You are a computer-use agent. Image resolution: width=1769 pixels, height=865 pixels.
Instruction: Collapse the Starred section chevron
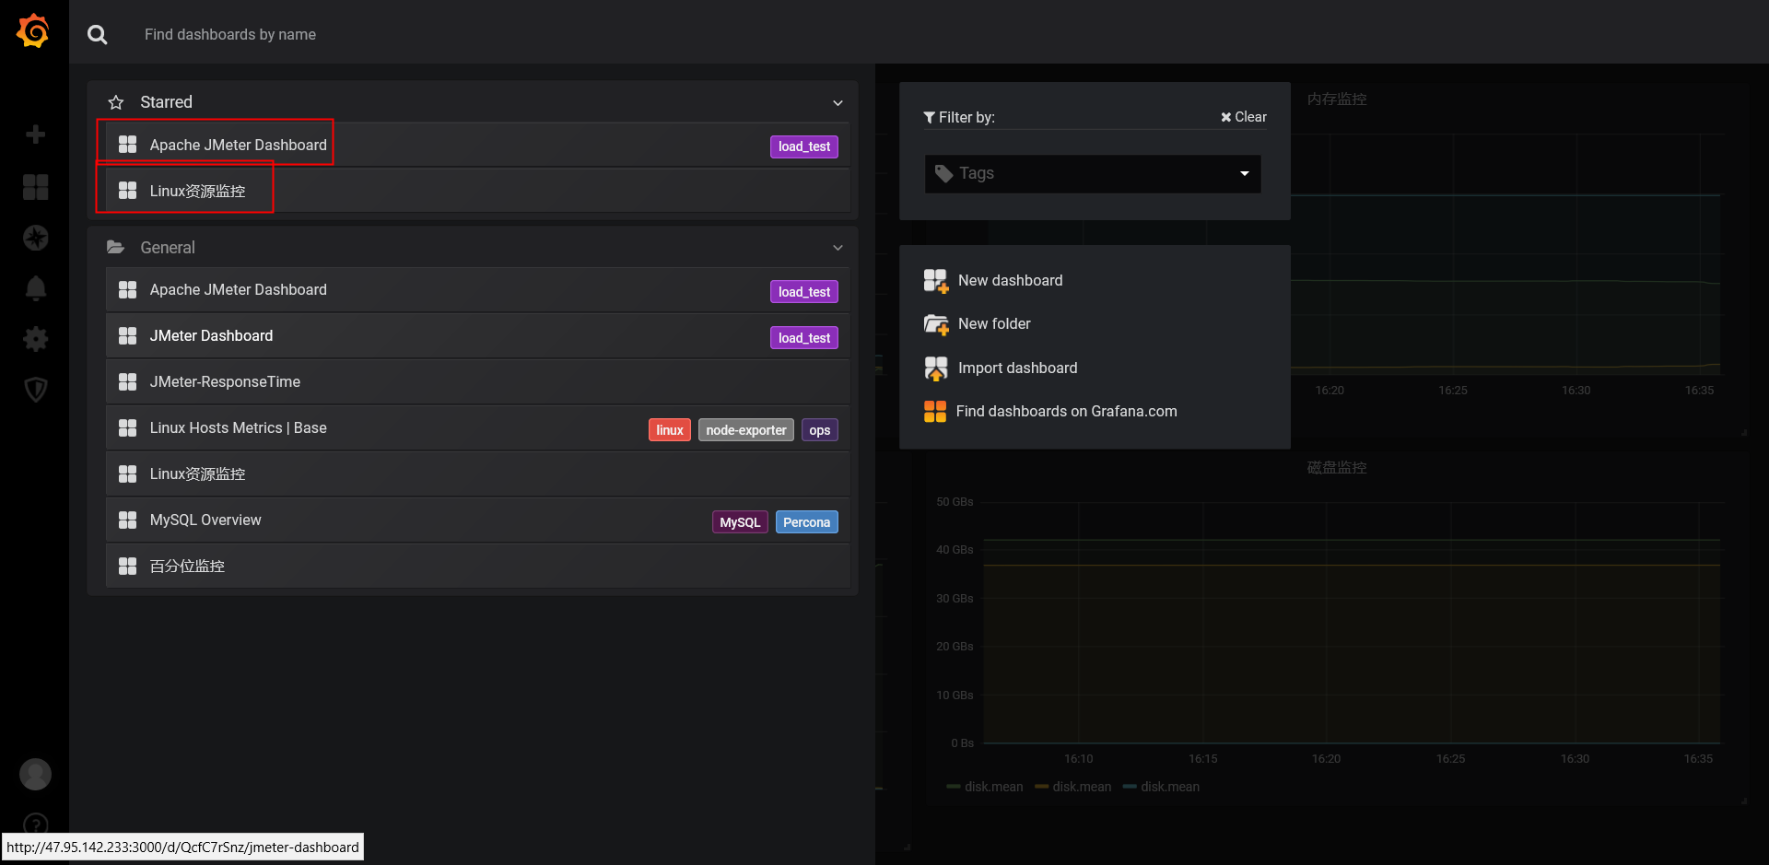click(x=838, y=102)
